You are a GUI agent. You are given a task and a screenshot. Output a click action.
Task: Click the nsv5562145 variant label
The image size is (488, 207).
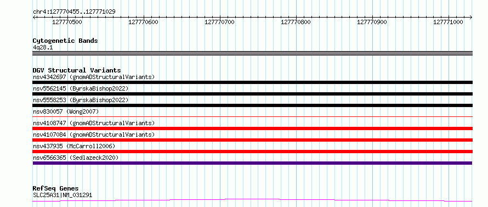click(x=81, y=88)
